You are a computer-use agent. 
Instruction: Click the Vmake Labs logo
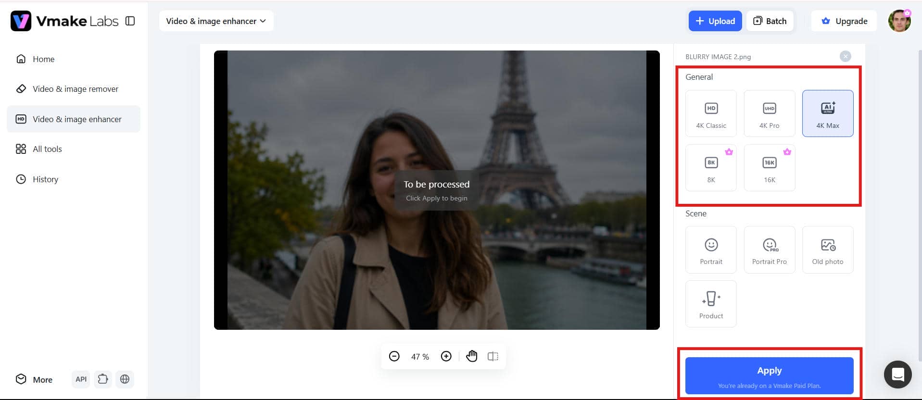[x=64, y=21]
